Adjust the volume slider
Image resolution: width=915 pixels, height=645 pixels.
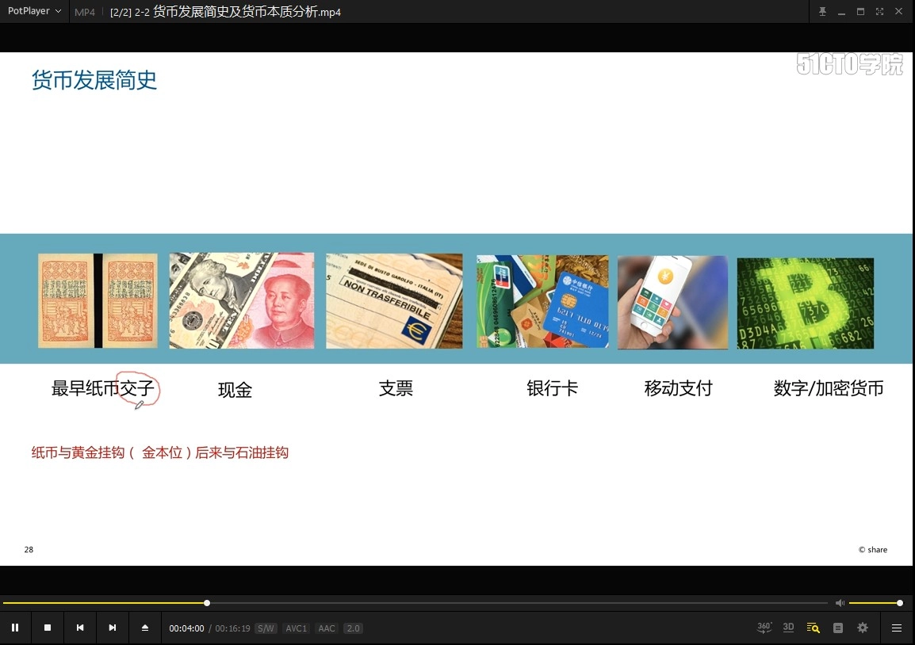tap(875, 602)
